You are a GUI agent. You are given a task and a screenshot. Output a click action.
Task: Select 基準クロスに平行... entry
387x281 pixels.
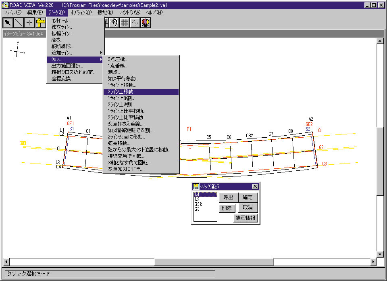[x=141, y=169]
